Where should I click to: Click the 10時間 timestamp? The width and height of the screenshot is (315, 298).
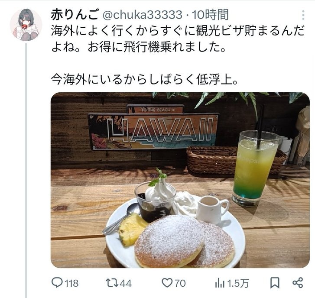tap(210, 15)
